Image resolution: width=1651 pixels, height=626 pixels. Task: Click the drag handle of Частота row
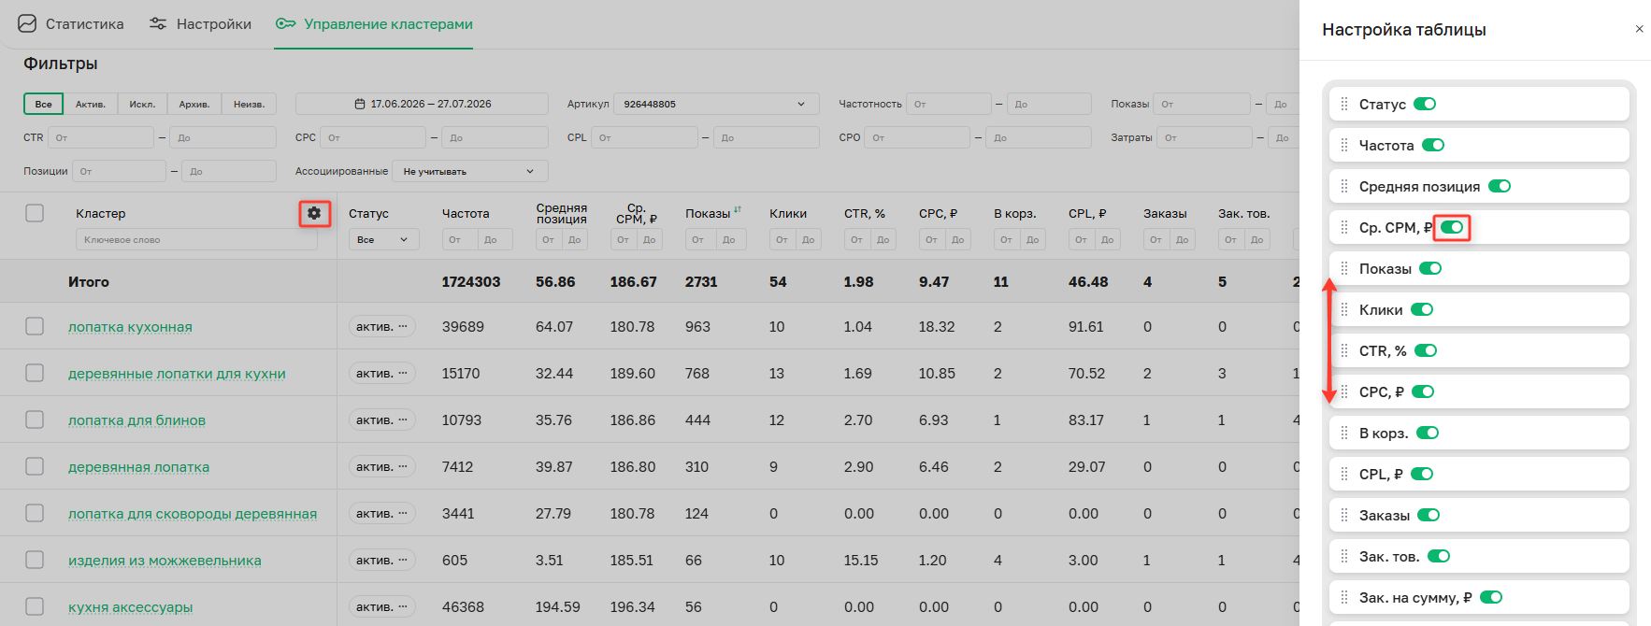[x=1344, y=145]
